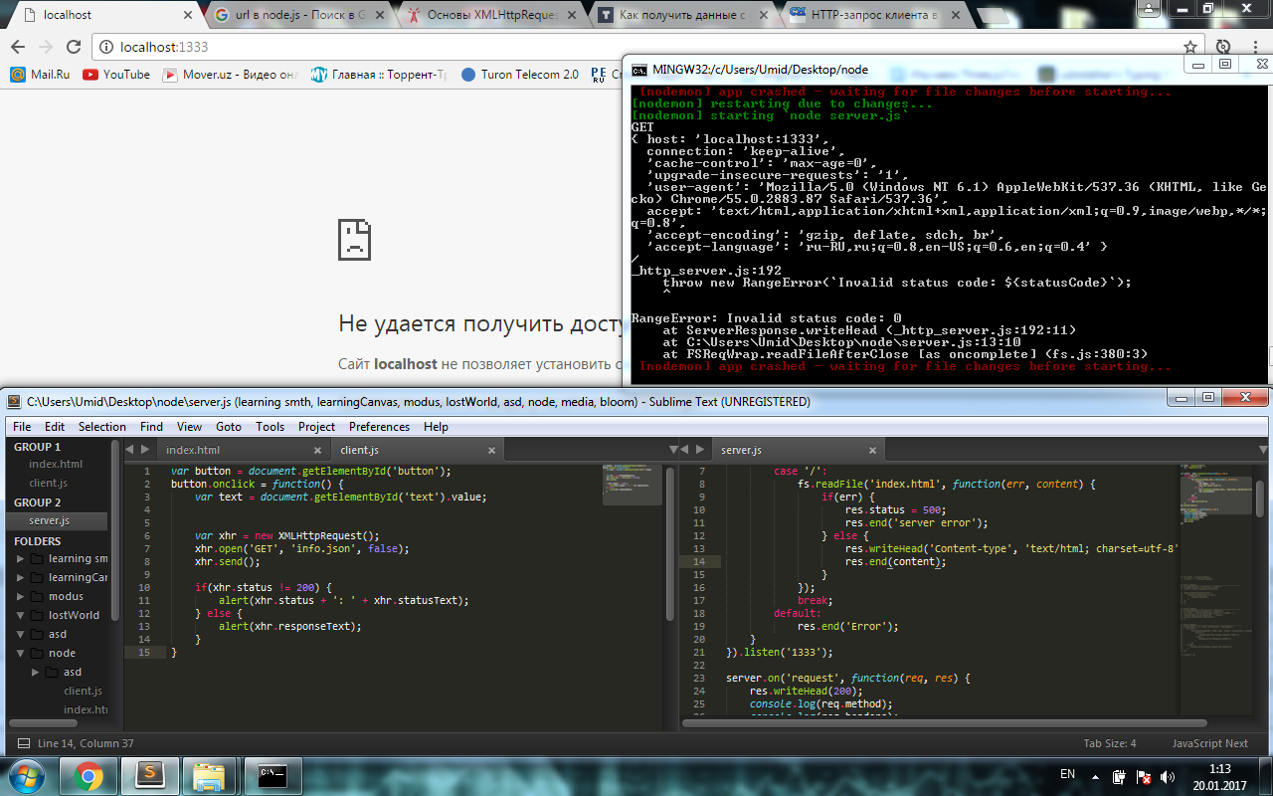Click the Chrome address bar showing localhost:1333
Image resolution: width=1273 pixels, height=796 pixels.
pos(636,47)
